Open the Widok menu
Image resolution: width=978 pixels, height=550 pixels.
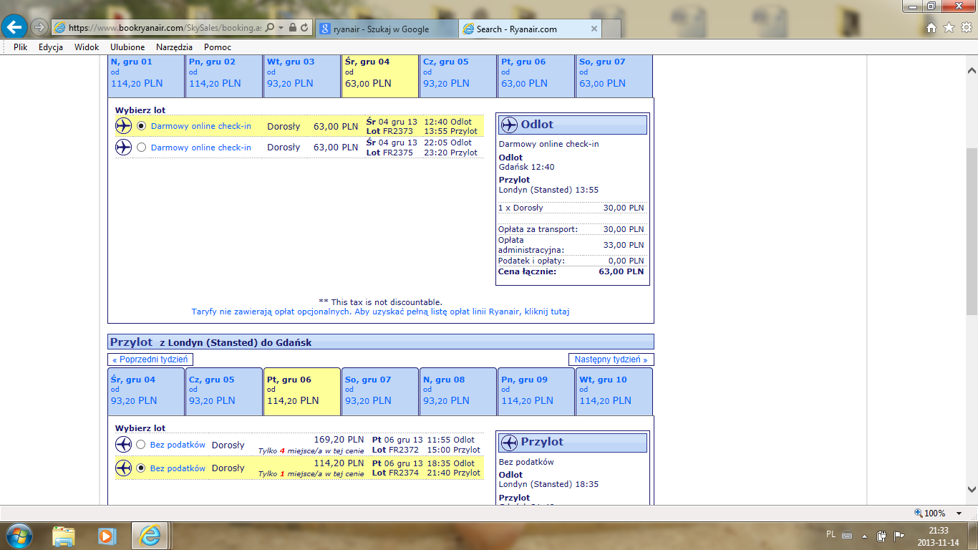click(x=87, y=47)
